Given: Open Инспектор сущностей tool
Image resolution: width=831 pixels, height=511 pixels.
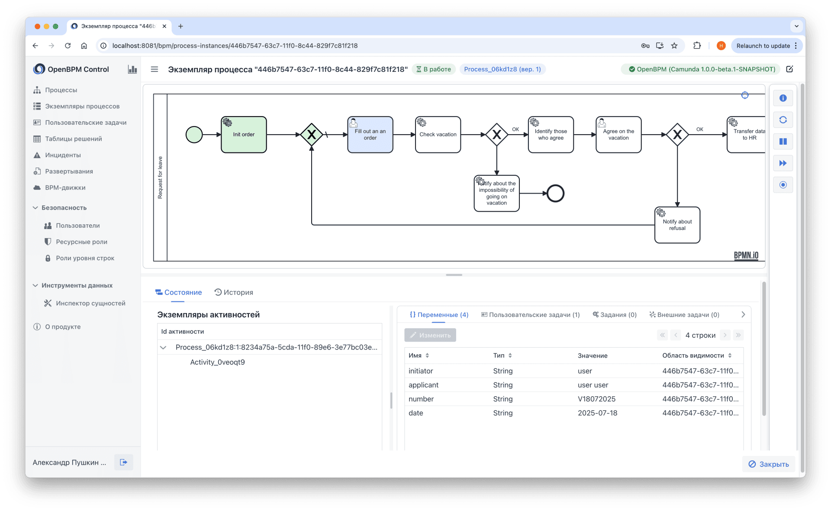Looking at the screenshot, I should click(x=90, y=303).
